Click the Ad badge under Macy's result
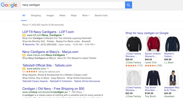 tap(24, 55)
